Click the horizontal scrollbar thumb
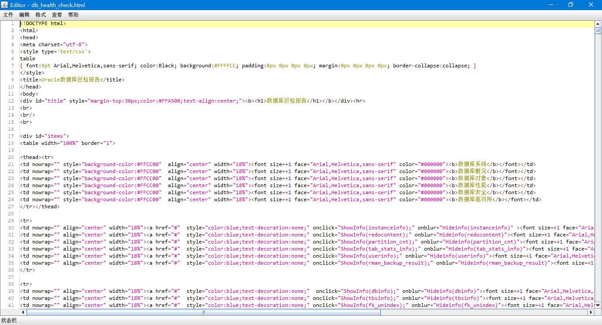Image resolution: width=602 pixels, height=325 pixels. 204,312
